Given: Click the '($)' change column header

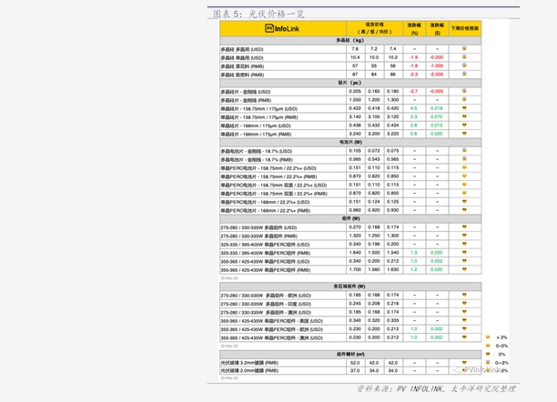Looking at the screenshot, I should (x=437, y=29).
